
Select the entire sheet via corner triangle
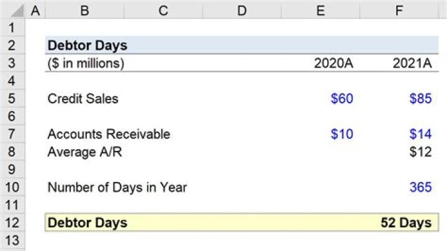coord(12,10)
